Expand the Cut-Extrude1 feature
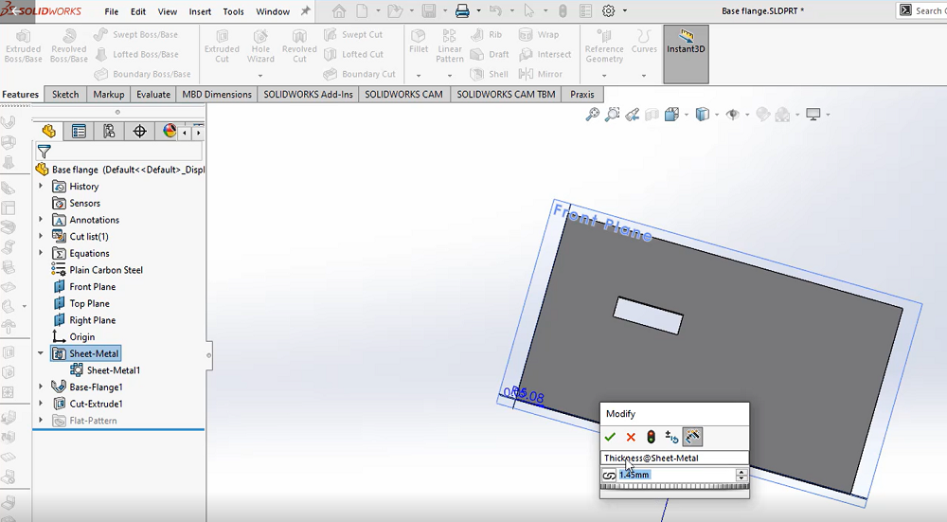 (41, 404)
